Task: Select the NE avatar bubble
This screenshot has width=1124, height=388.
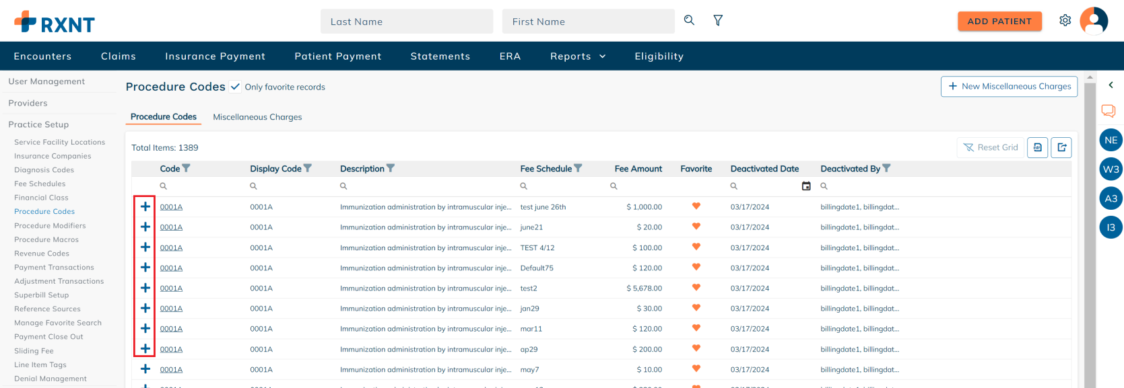Action: (x=1111, y=141)
